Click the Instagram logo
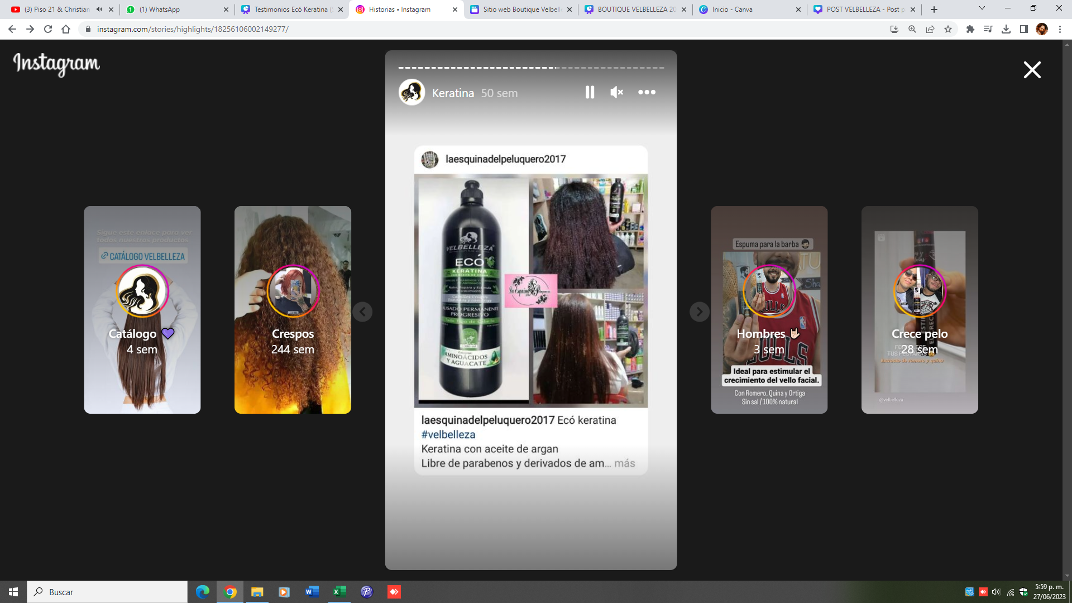The width and height of the screenshot is (1072, 603). coord(56,64)
